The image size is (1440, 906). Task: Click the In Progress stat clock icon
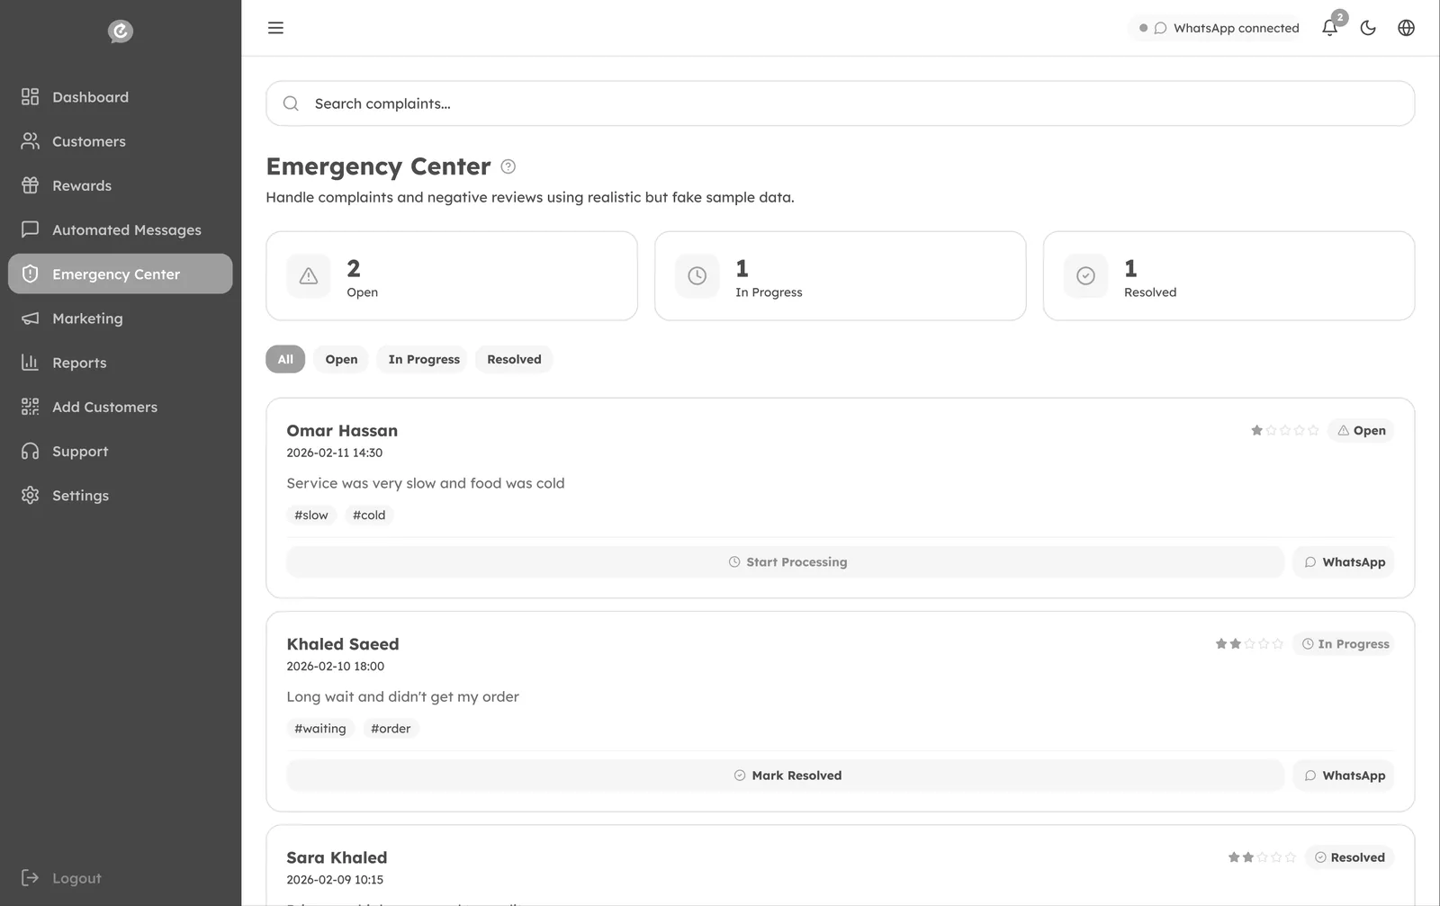(697, 276)
